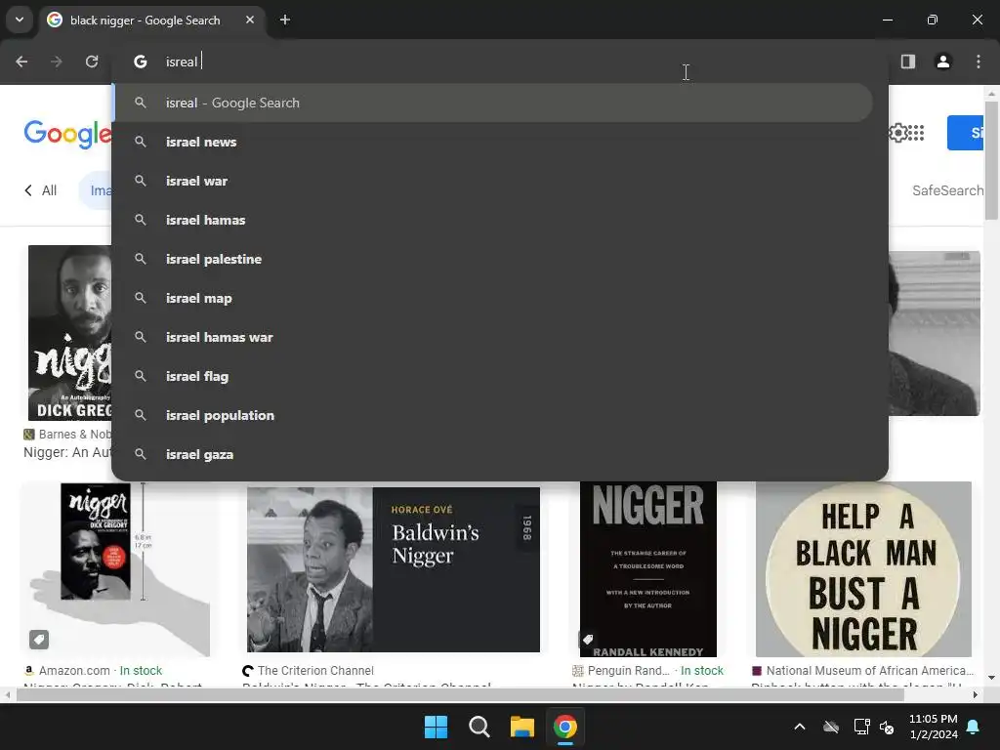The image size is (1000, 750).
Task: Open The Criterion Channel source link
Action: tap(309, 670)
